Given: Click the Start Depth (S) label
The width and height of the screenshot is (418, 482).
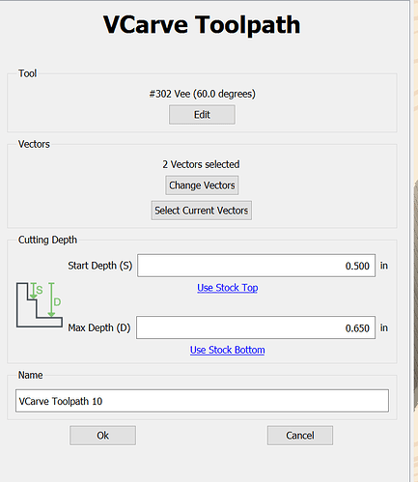Looking at the screenshot, I should [x=100, y=266].
